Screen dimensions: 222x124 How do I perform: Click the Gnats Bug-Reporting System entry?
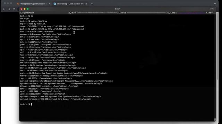(x=63, y=73)
